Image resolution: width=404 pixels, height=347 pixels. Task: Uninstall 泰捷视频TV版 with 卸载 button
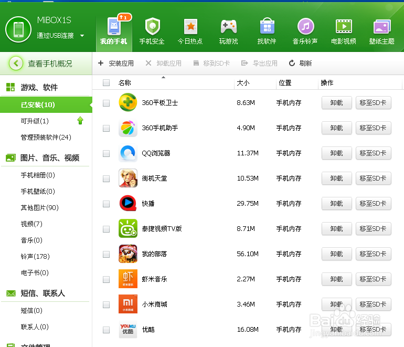click(336, 229)
